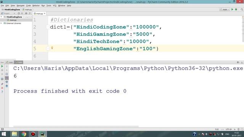The image size is (244, 137).
Task: Click the taskbar clock and date
Action: tap(236, 134)
